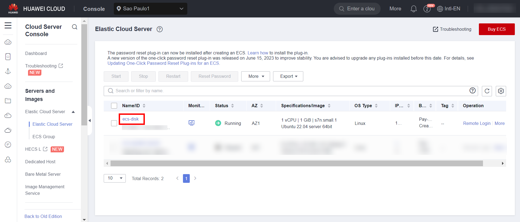This screenshot has height=222, width=520.
Task: Refresh the ECS server list
Action: (x=487, y=91)
